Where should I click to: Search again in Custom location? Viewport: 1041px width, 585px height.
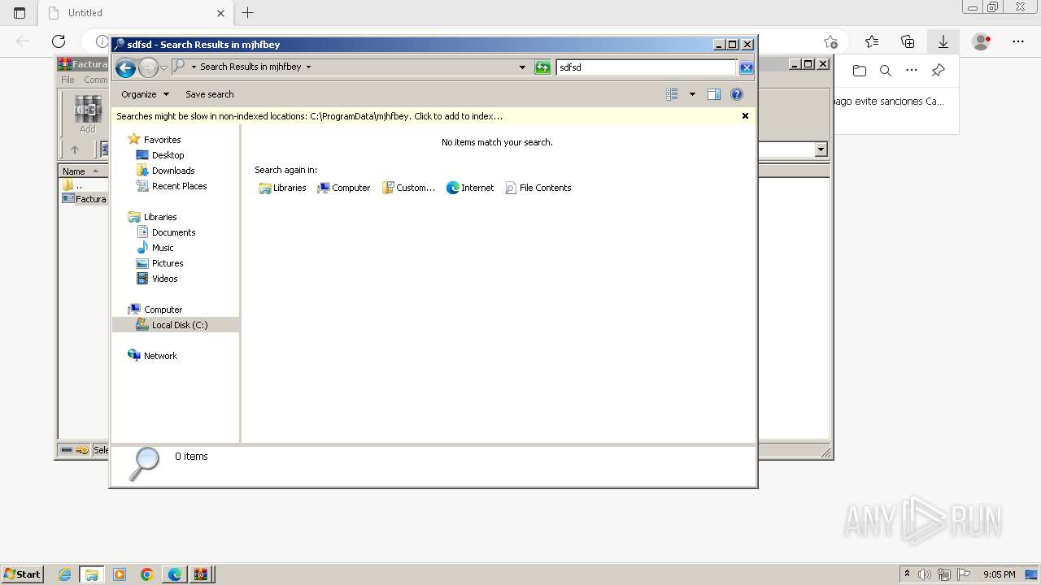pyautogui.click(x=408, y=188)
